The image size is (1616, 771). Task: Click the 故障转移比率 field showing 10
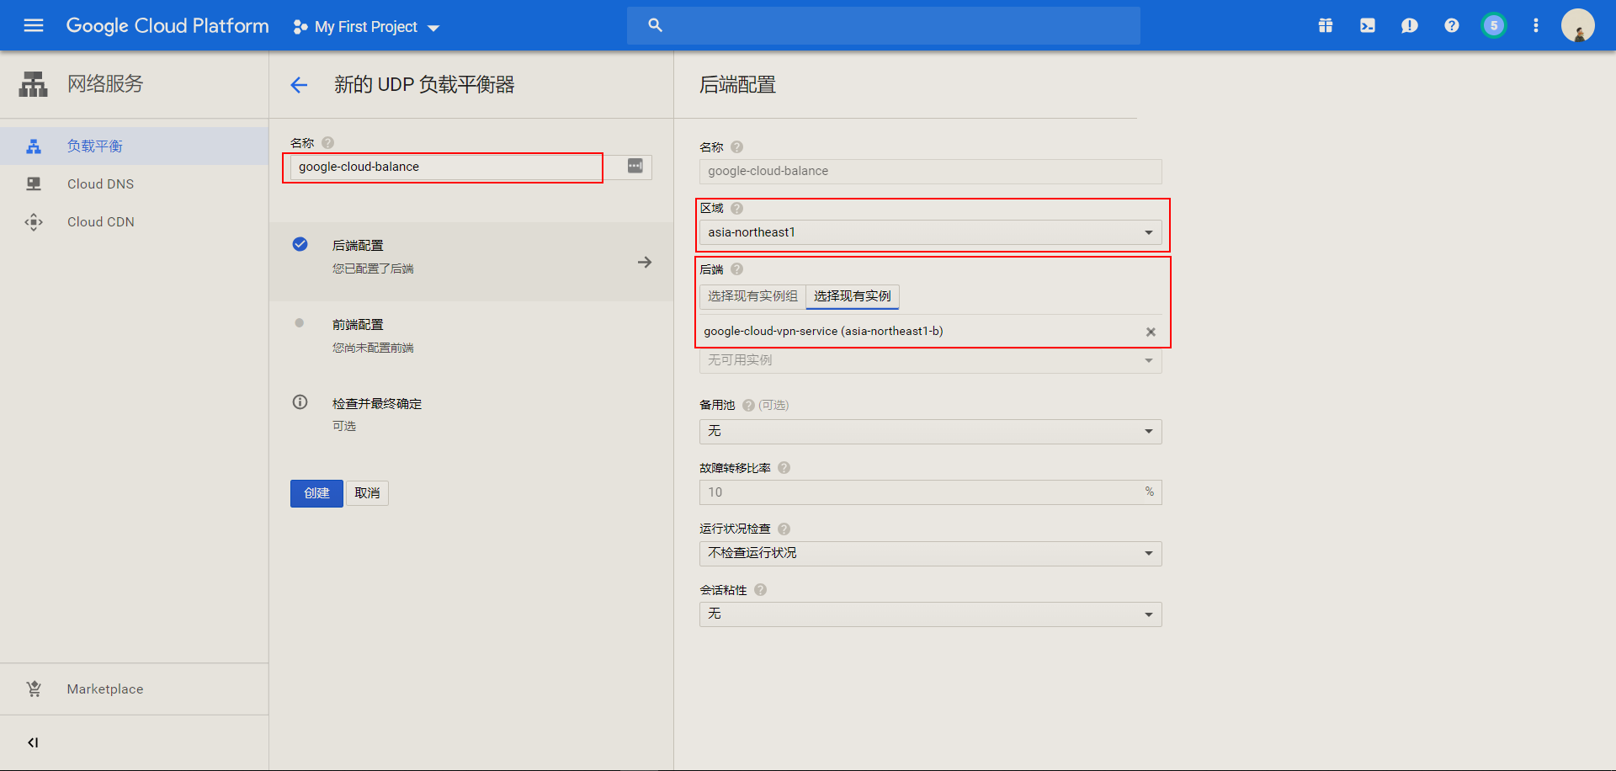point(930,492)
